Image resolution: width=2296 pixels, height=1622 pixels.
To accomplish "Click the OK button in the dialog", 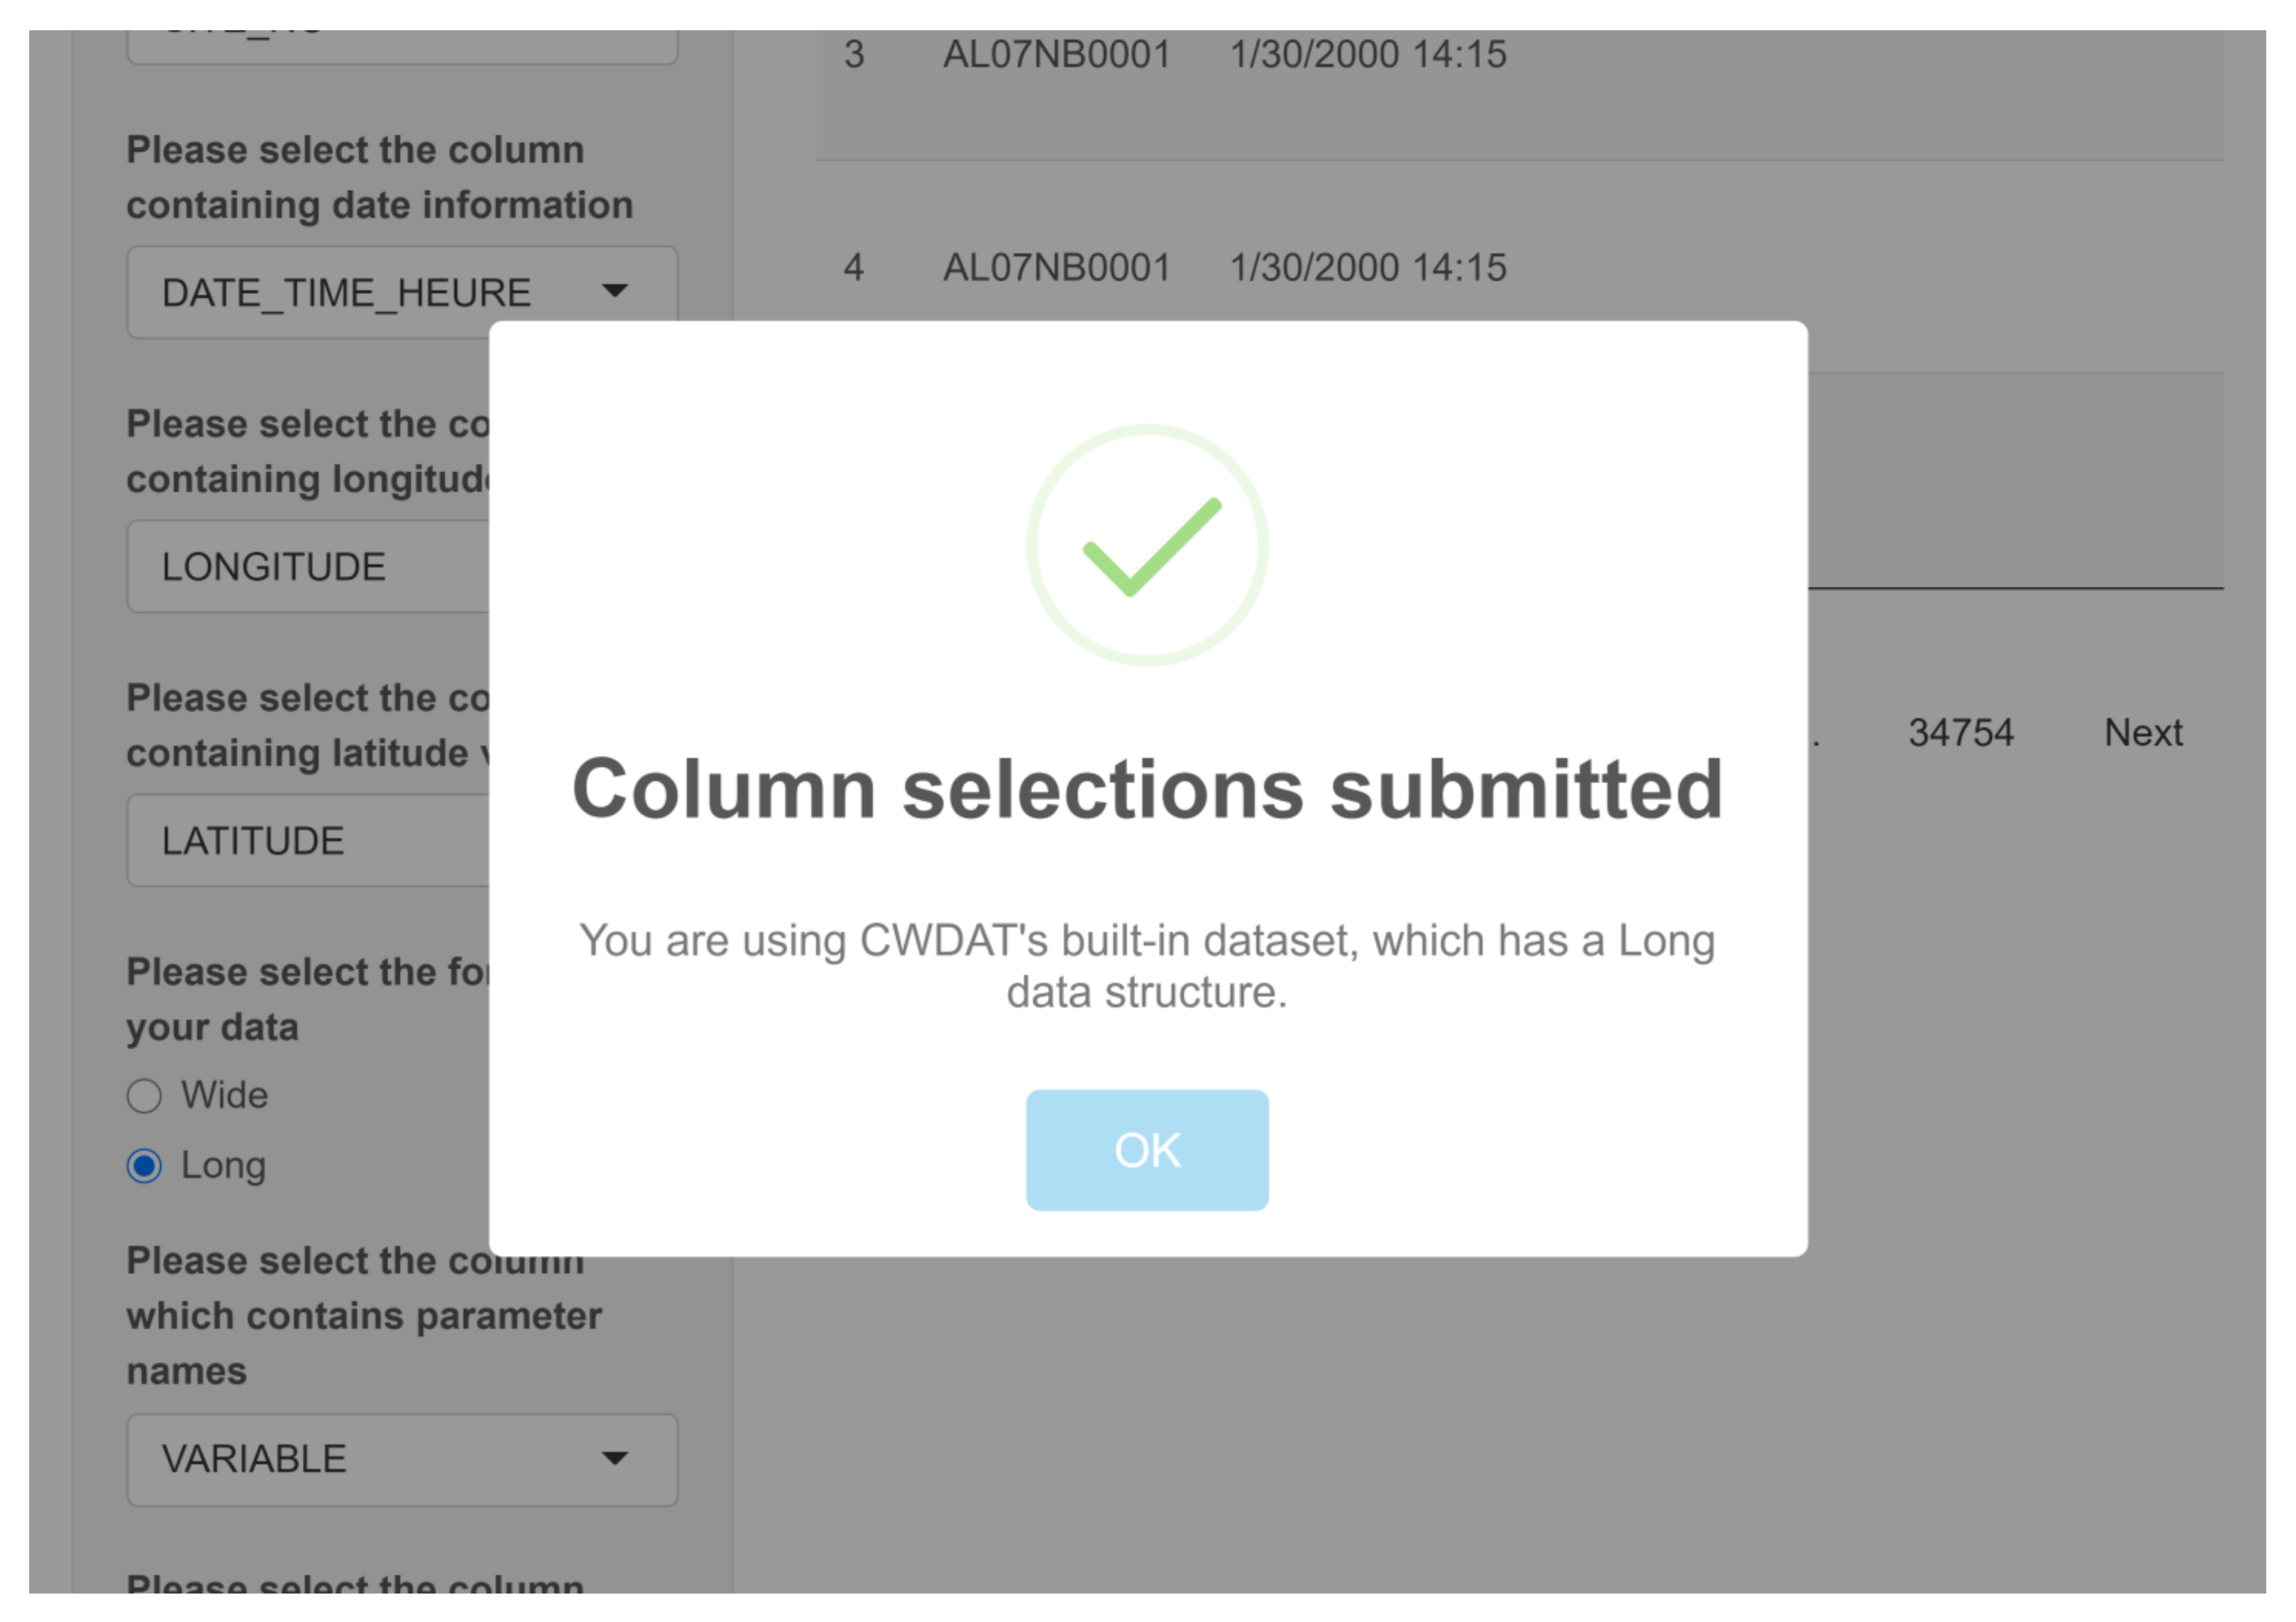I will click(x=1147, y=1150).
